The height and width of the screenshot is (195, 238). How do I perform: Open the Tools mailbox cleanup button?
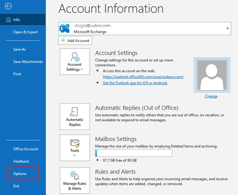point(75,148)
